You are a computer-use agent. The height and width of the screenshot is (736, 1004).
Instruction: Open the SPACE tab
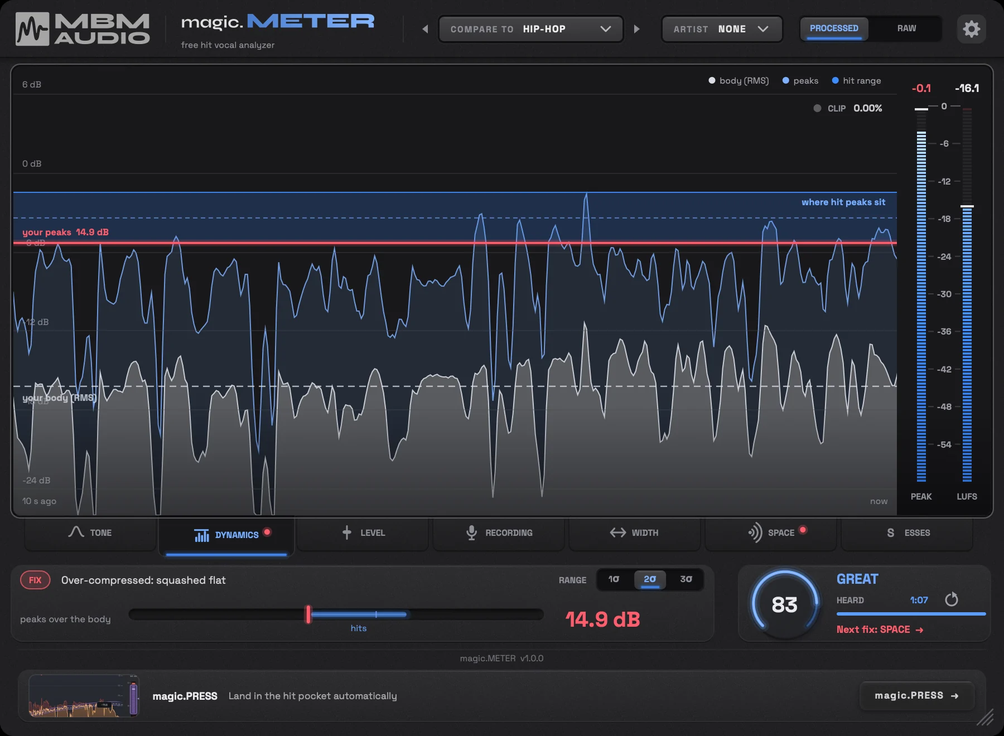[771, 533]
